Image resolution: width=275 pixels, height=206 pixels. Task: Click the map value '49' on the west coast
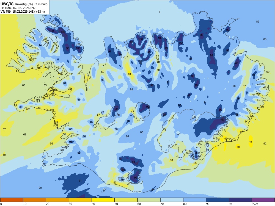pos(56,122)
